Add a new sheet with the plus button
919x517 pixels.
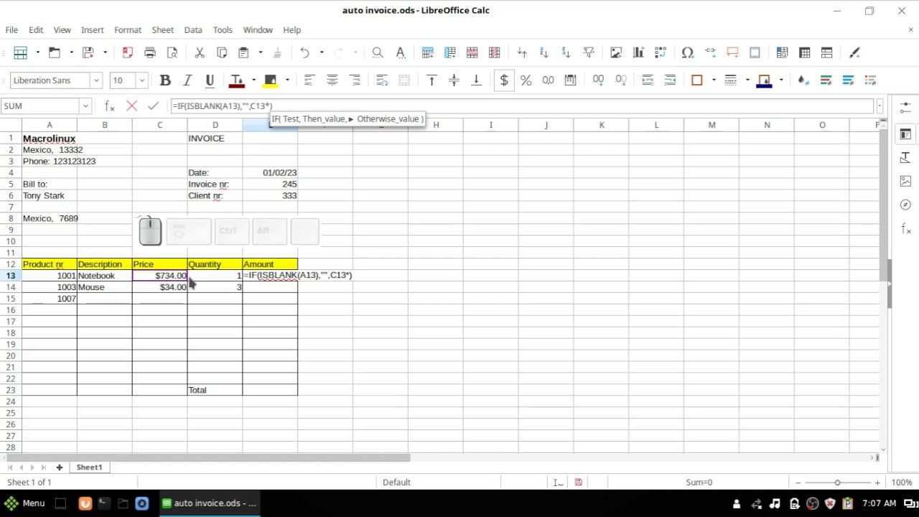point(60,467)
